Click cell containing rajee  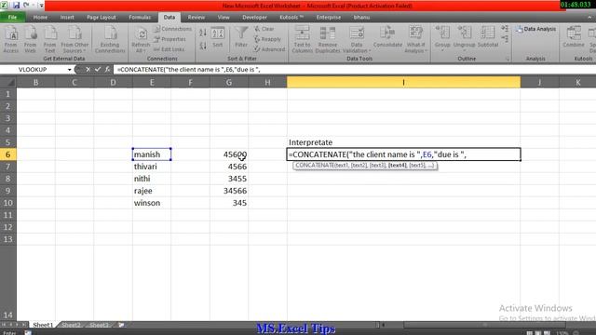coord(152,191)
